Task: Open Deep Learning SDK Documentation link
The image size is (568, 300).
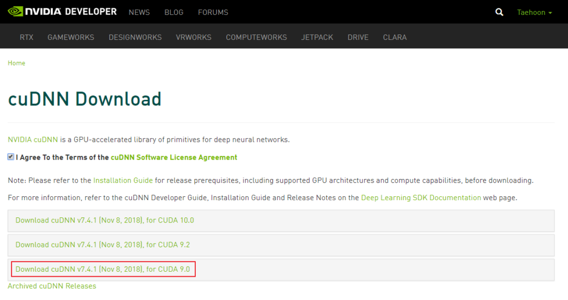Action: [x=421, y=198]
